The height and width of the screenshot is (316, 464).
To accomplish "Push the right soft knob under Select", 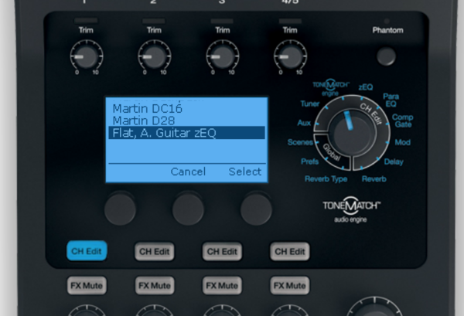I will (x=256, y=209).
